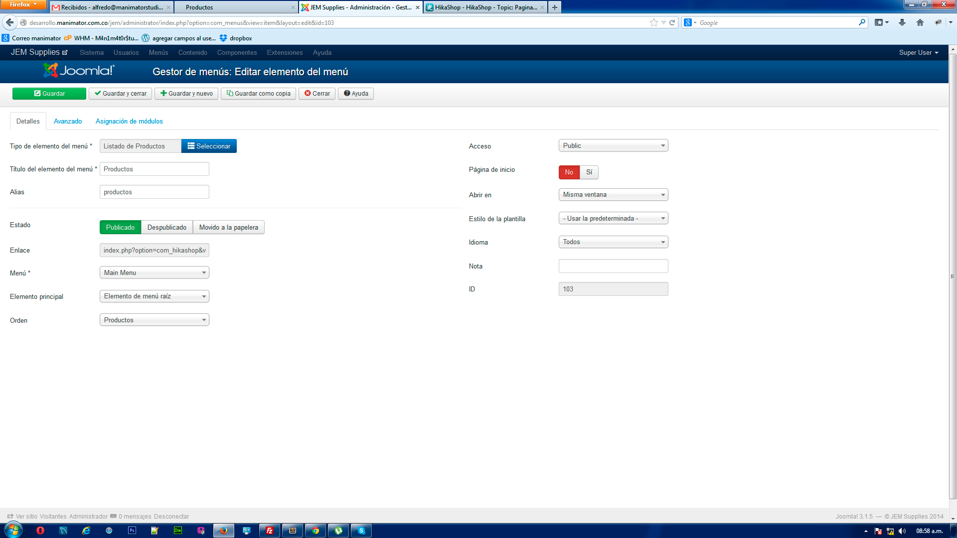Click the dropbox bookmark icon
957x538 pixels.
[x=223, y=38]
